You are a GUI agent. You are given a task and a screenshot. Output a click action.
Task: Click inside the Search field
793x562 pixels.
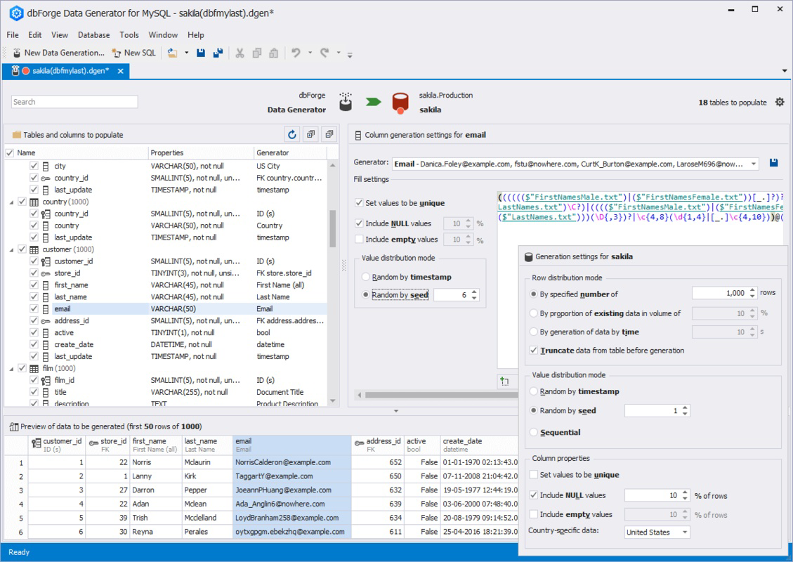74,101
